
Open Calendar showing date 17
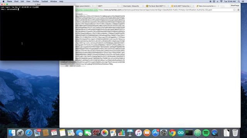54,133
